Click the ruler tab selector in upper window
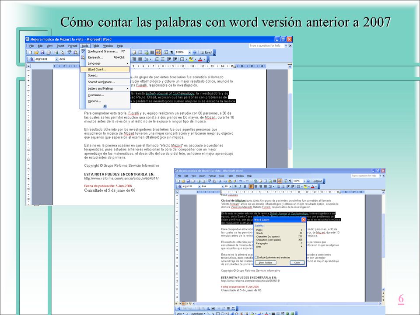420x315 pixels. pyautogui.click(x=29, y=66)
